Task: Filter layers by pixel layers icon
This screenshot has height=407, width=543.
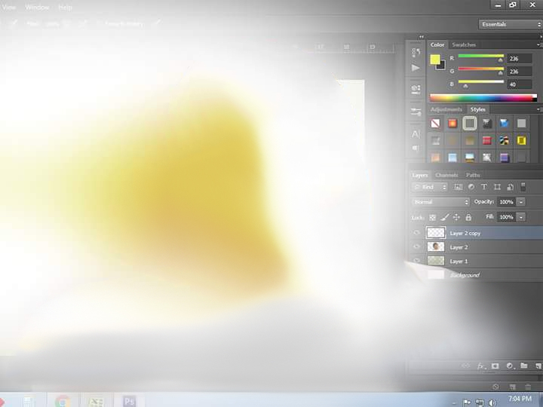Action: coord(458,187)
